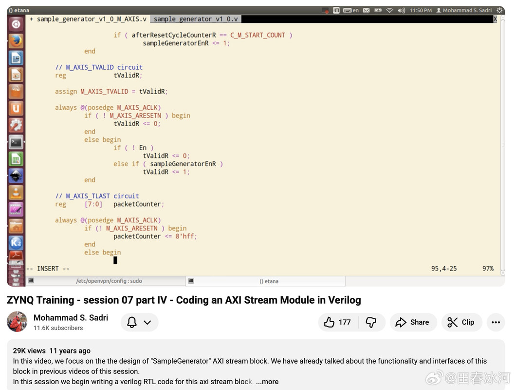This screenshot has width=515, height=390.
Task: Open Mohammad S. Sadri channel avatar
Action: pos(17,322)
